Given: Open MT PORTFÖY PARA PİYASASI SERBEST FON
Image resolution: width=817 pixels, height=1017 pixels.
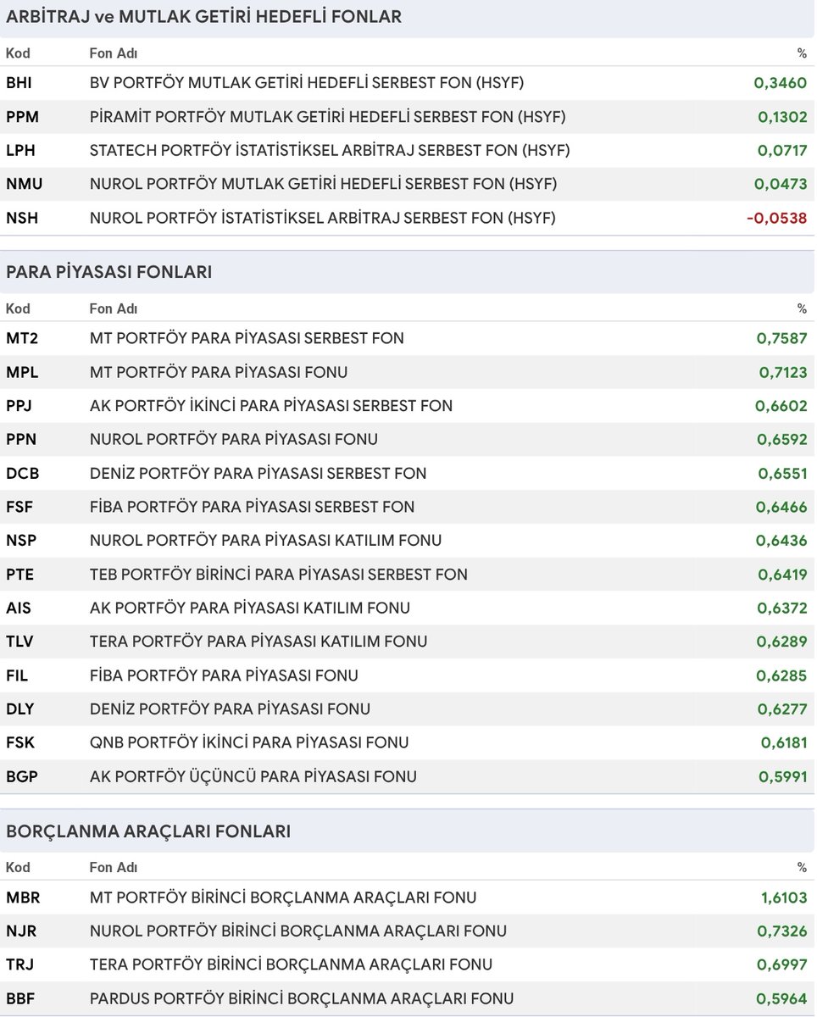Looking at the screenshot, I should [x=247, y=338].
